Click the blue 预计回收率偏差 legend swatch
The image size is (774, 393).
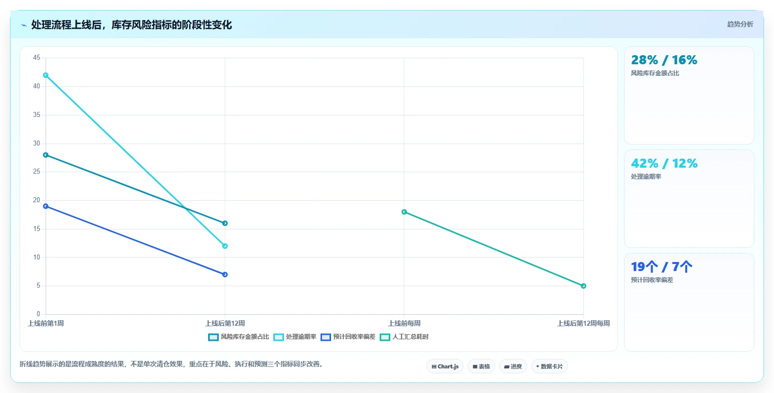pyautogui.click(x=326, y=337)
